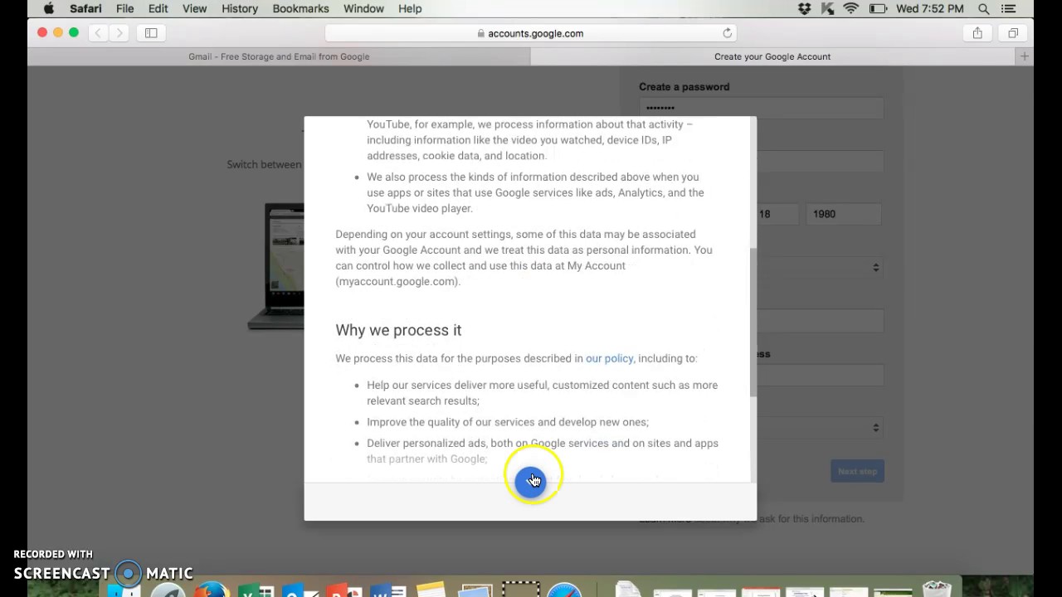Open the Help menu
1062x597 pixels.
click(x=410, y=8)
